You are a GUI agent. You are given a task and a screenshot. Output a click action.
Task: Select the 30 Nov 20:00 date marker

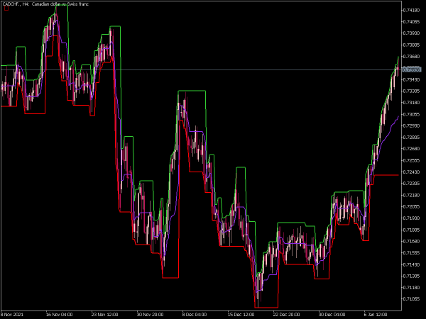point(151,315)
